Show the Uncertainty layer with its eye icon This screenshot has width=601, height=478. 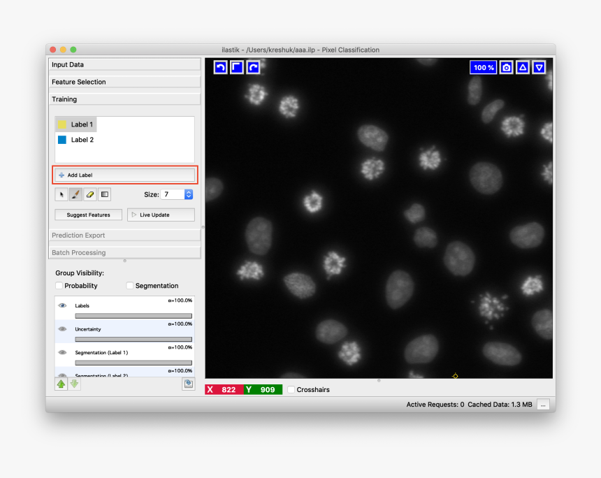(x=62, y=329)
